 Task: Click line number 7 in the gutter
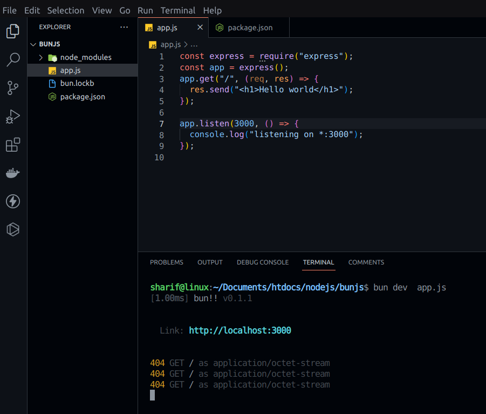161,124
